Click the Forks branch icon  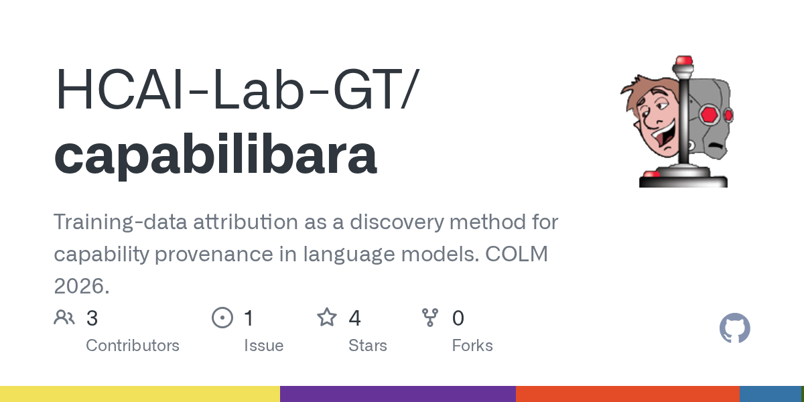click(x=430, y=318)
